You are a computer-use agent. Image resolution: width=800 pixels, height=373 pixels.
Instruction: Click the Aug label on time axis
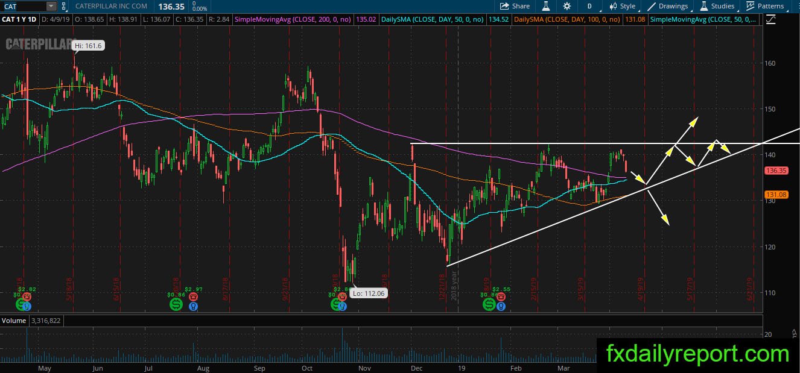point(203,368)
